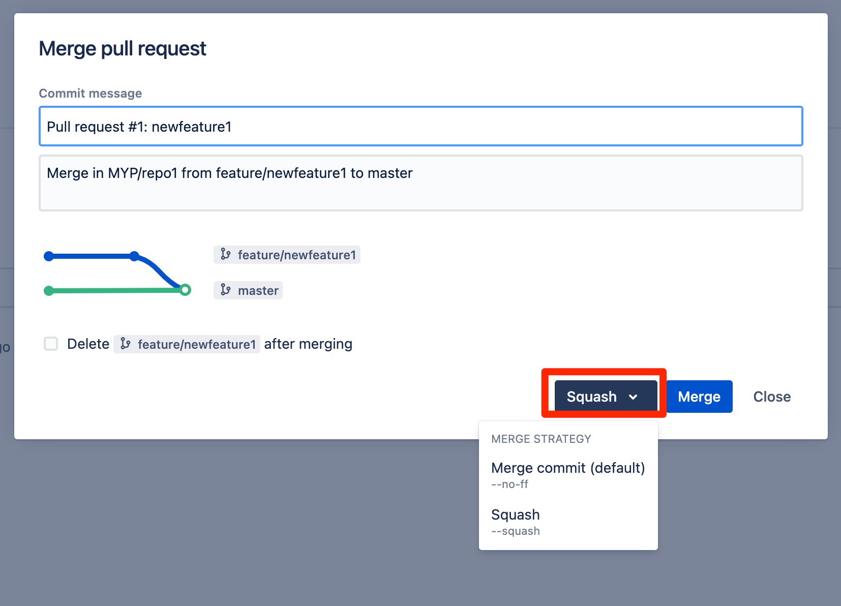Click the feature/newfeature1 branch badge near the graph

tap(287, 255)
